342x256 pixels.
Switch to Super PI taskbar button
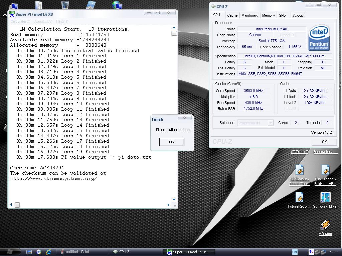click(189, 252)
